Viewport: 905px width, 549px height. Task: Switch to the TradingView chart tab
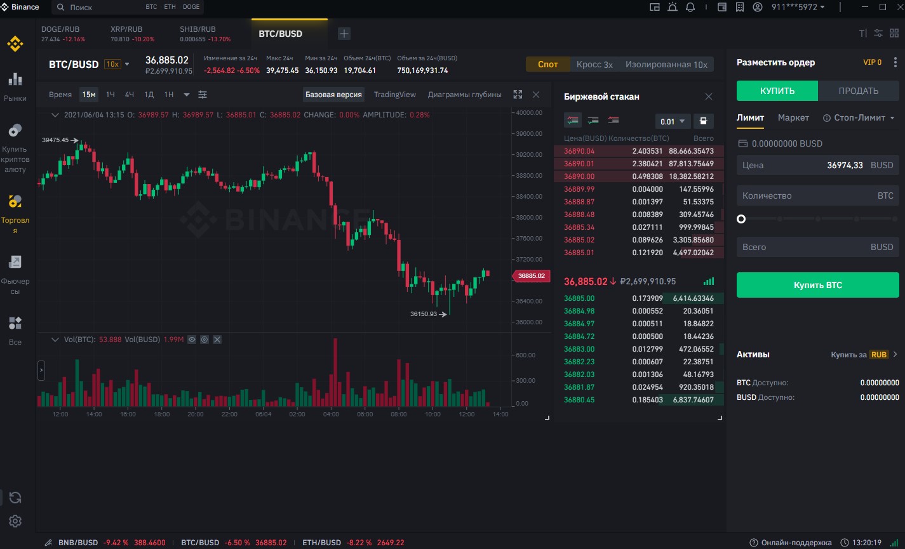click(x=395, y=95)
